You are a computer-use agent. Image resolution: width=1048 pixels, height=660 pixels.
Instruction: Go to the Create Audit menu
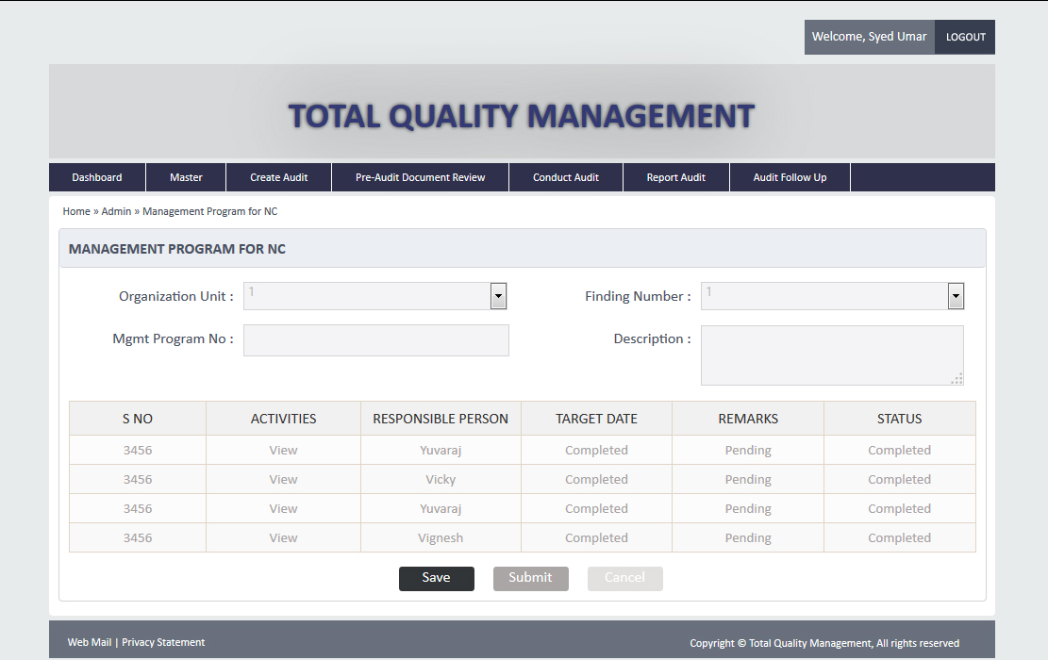(x=278, y=177)
